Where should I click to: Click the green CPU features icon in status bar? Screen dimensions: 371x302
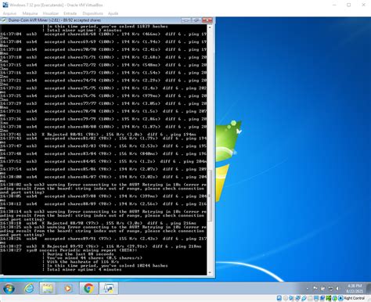[x=328, y=298]
